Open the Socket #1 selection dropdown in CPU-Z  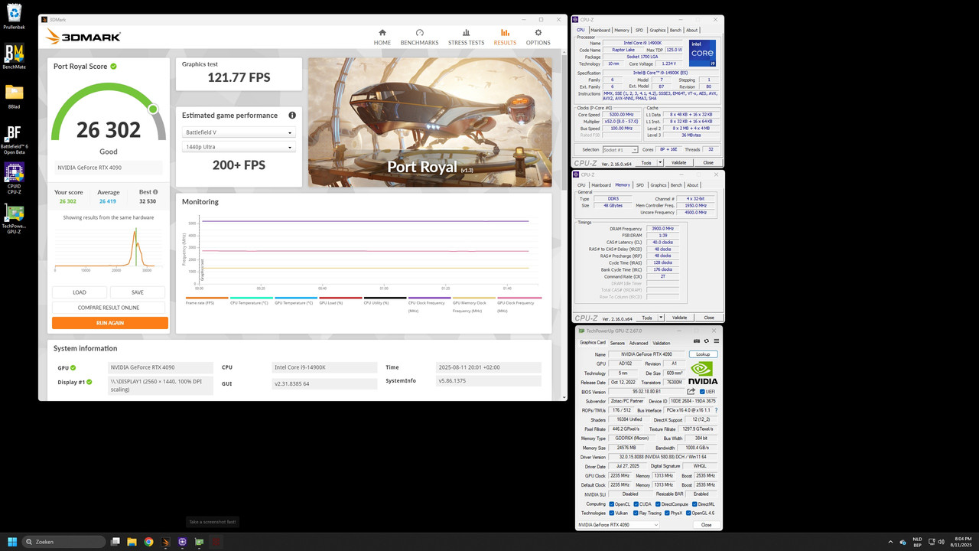point(620,150)
